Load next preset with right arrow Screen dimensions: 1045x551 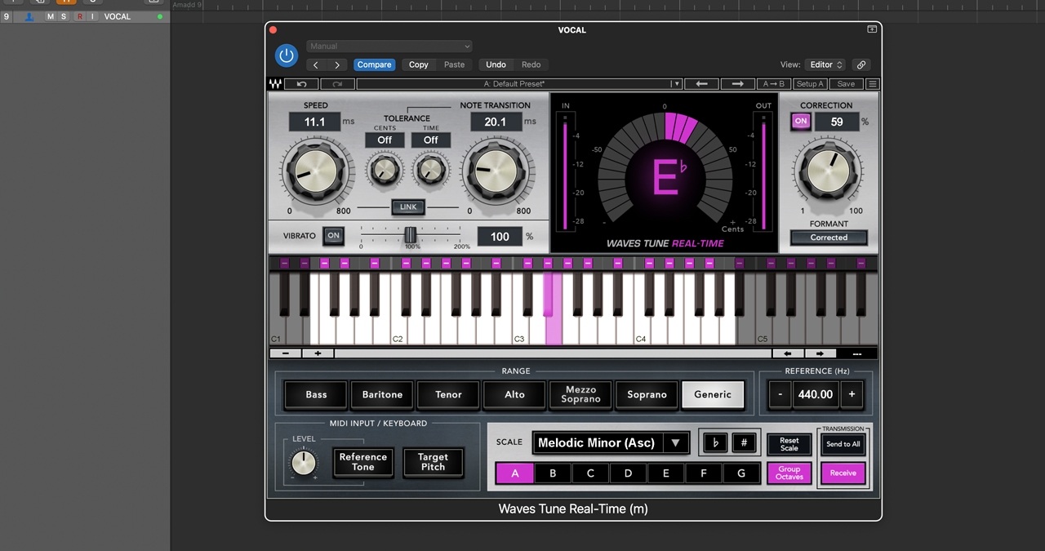737,84
